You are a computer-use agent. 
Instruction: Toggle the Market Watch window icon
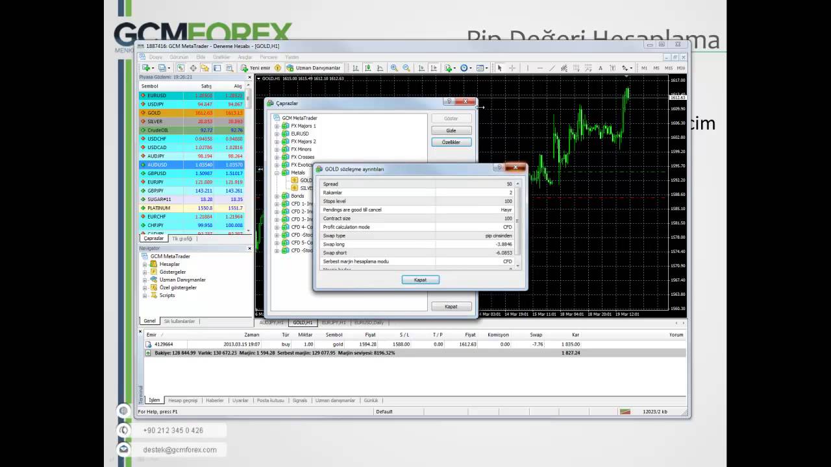coord(180,68)
